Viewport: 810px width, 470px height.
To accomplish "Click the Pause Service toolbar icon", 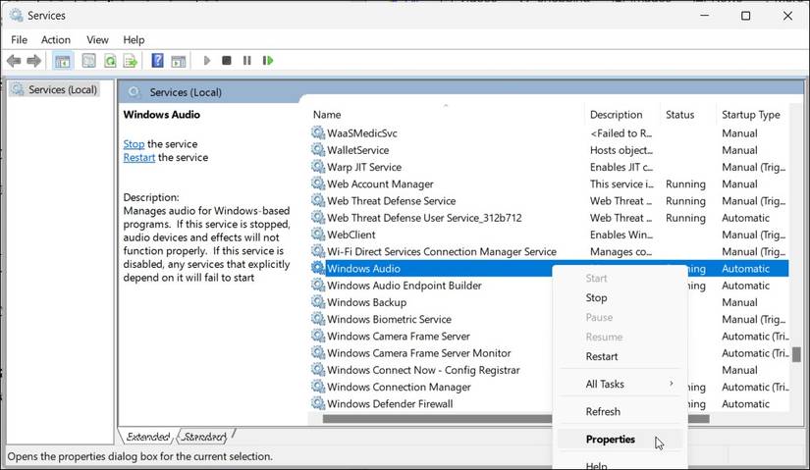I will [246, 61].
